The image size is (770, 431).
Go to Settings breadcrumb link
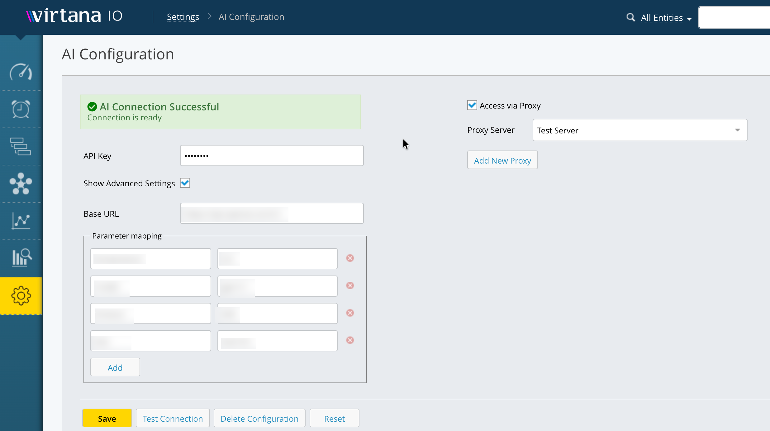coord(183,17)
